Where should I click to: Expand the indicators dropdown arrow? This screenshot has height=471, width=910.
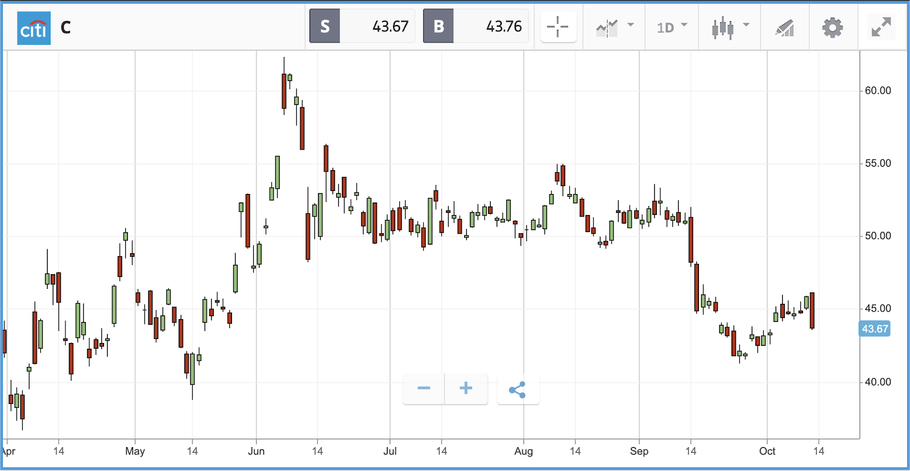point(631,24)
